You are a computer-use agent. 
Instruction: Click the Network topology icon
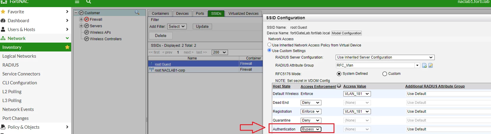point(3,38)
